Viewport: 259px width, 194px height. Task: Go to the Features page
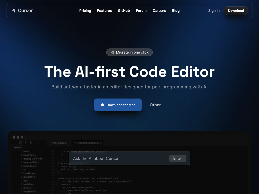pos(104,11)
